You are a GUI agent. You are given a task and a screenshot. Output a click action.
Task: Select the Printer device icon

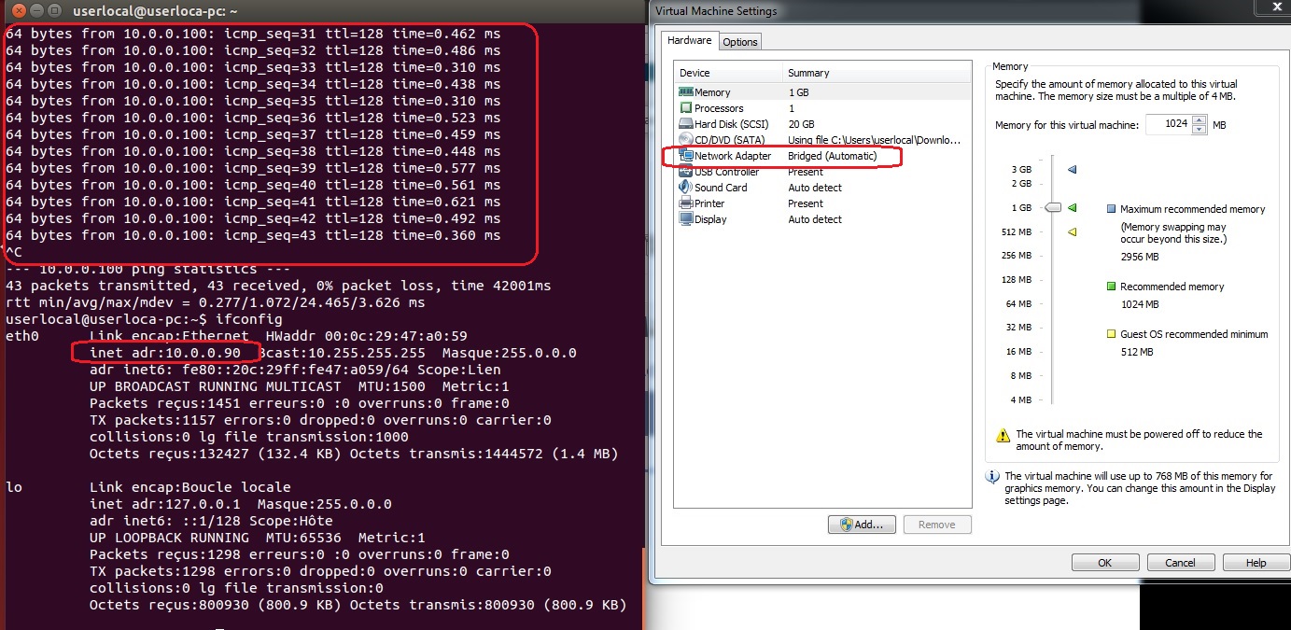pyautogui.click(x=685, y=203)
